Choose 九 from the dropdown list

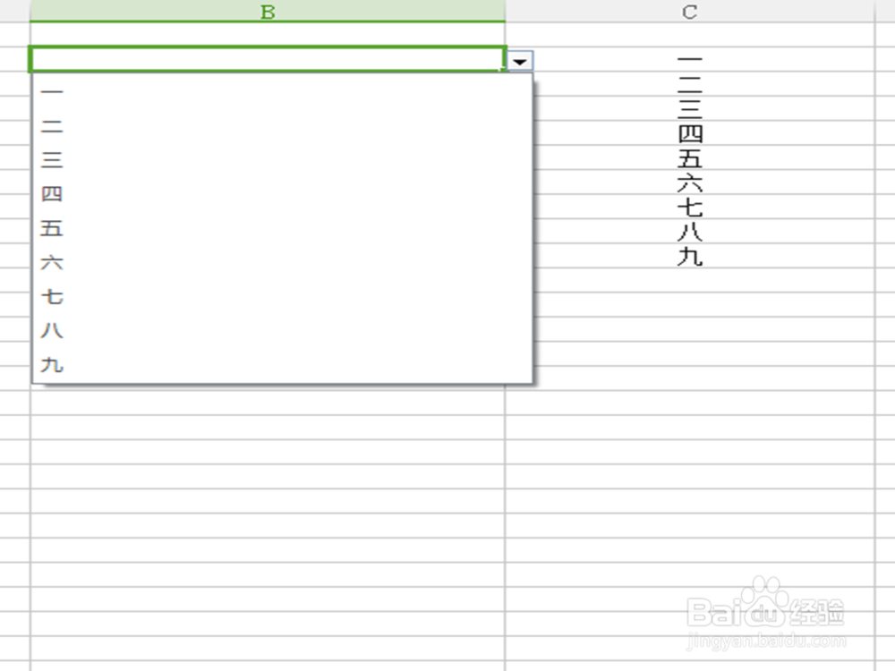(x=283, y=365)
